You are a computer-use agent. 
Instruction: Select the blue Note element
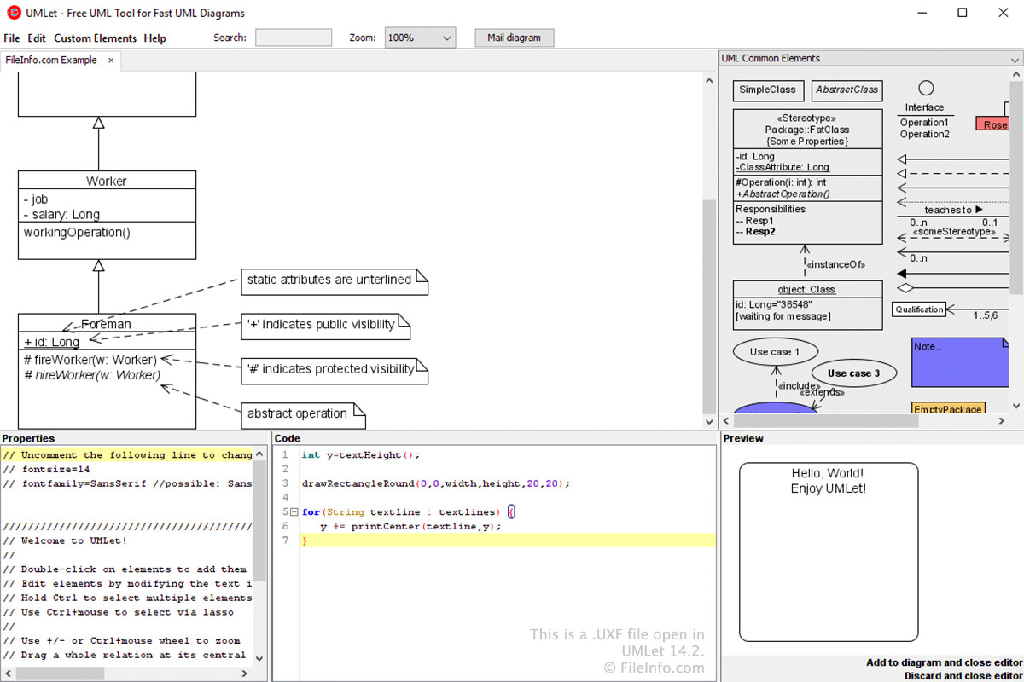tap(960, 362)
